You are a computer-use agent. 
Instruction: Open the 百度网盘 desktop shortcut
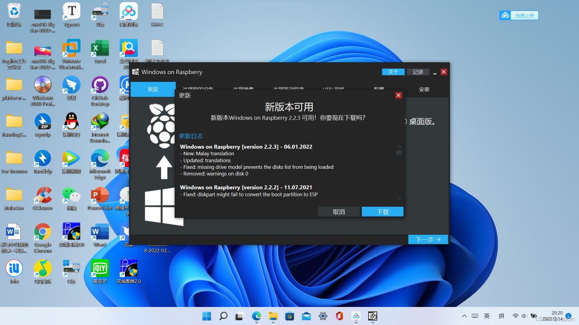[128, 15]
